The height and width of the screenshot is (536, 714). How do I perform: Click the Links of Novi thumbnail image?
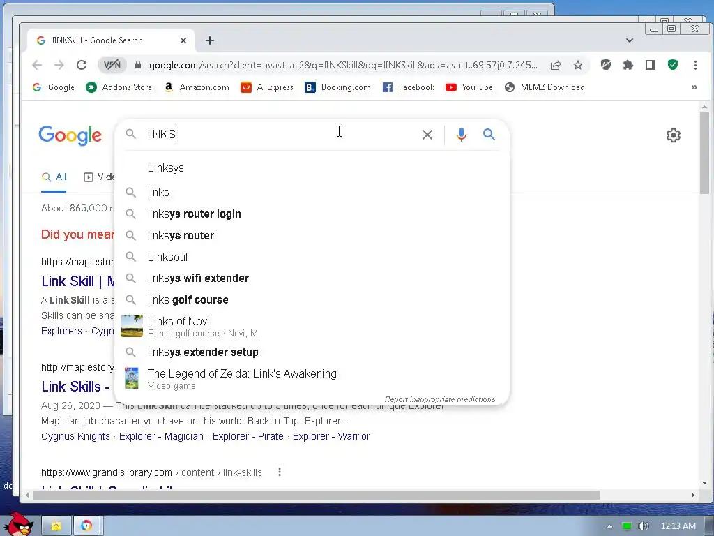(x=132, y=326)
